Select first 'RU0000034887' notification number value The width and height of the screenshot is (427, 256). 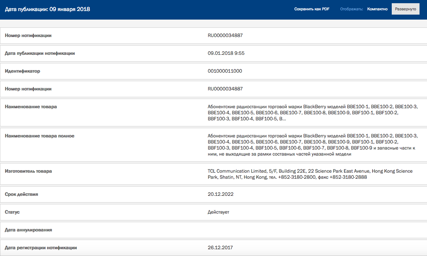tap(225, 35)
